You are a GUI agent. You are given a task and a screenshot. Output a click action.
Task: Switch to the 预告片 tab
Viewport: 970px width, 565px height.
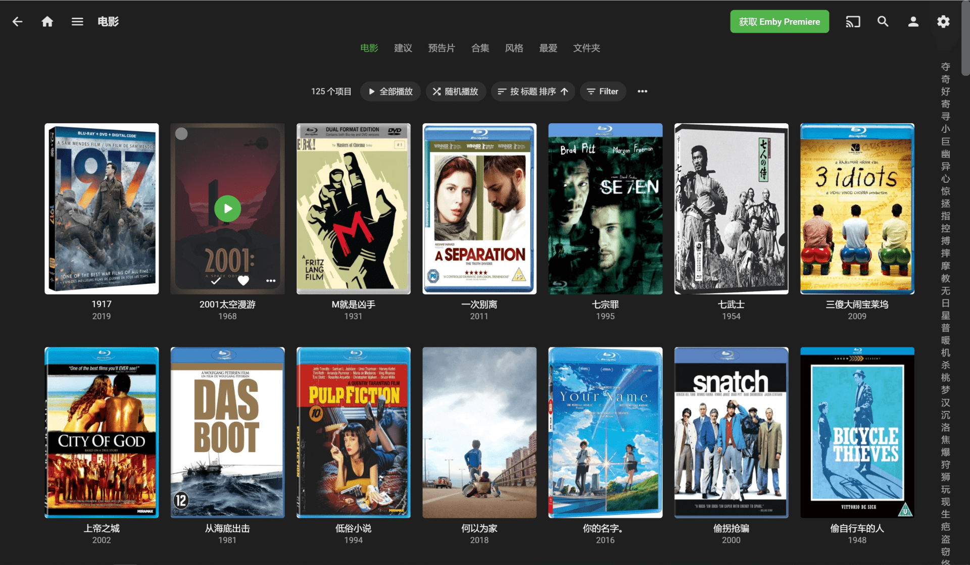[442, 48]
